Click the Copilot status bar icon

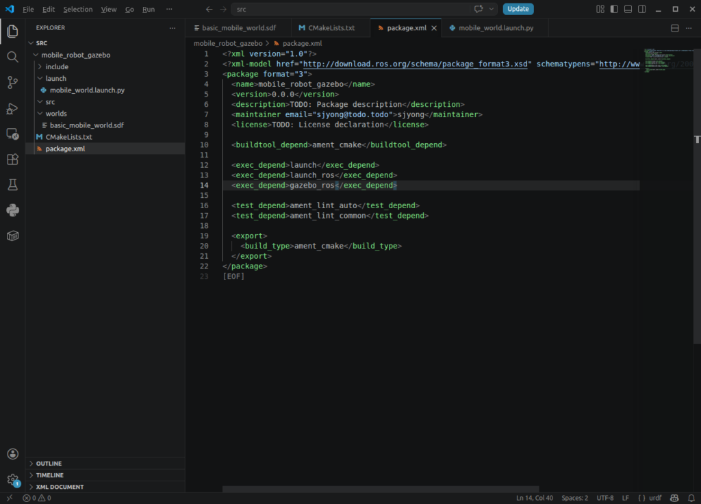674,498
